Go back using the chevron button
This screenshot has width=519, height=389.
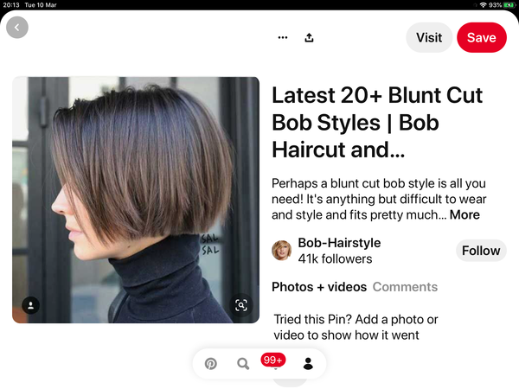click(x=17, y=28)
